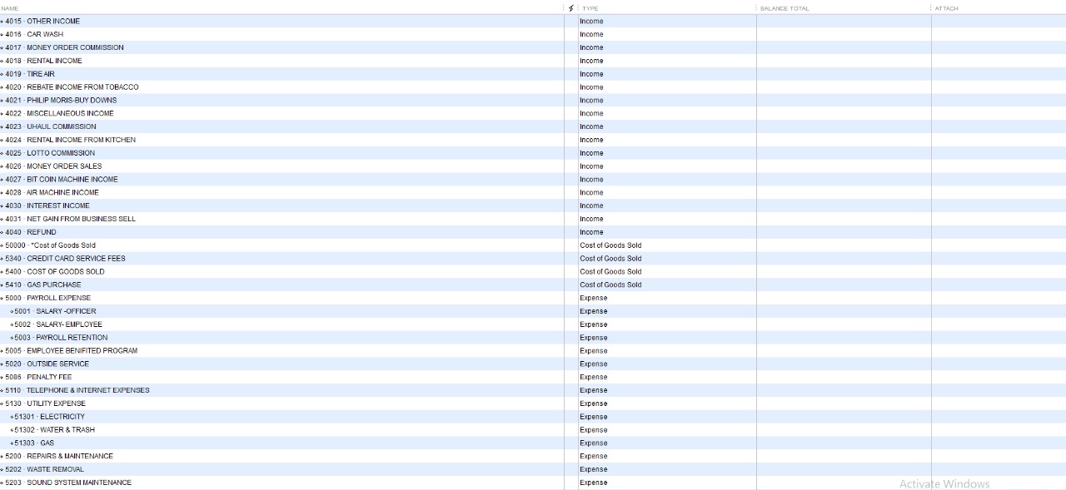Select the 51302 WATER & TRASH subaccount
This screenshot has height=490, width=1066.
(67, 430)
